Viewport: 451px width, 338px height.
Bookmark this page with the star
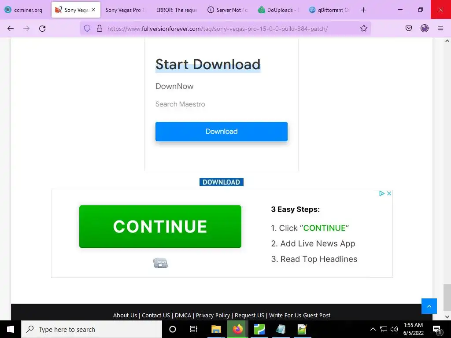(363, 28)
